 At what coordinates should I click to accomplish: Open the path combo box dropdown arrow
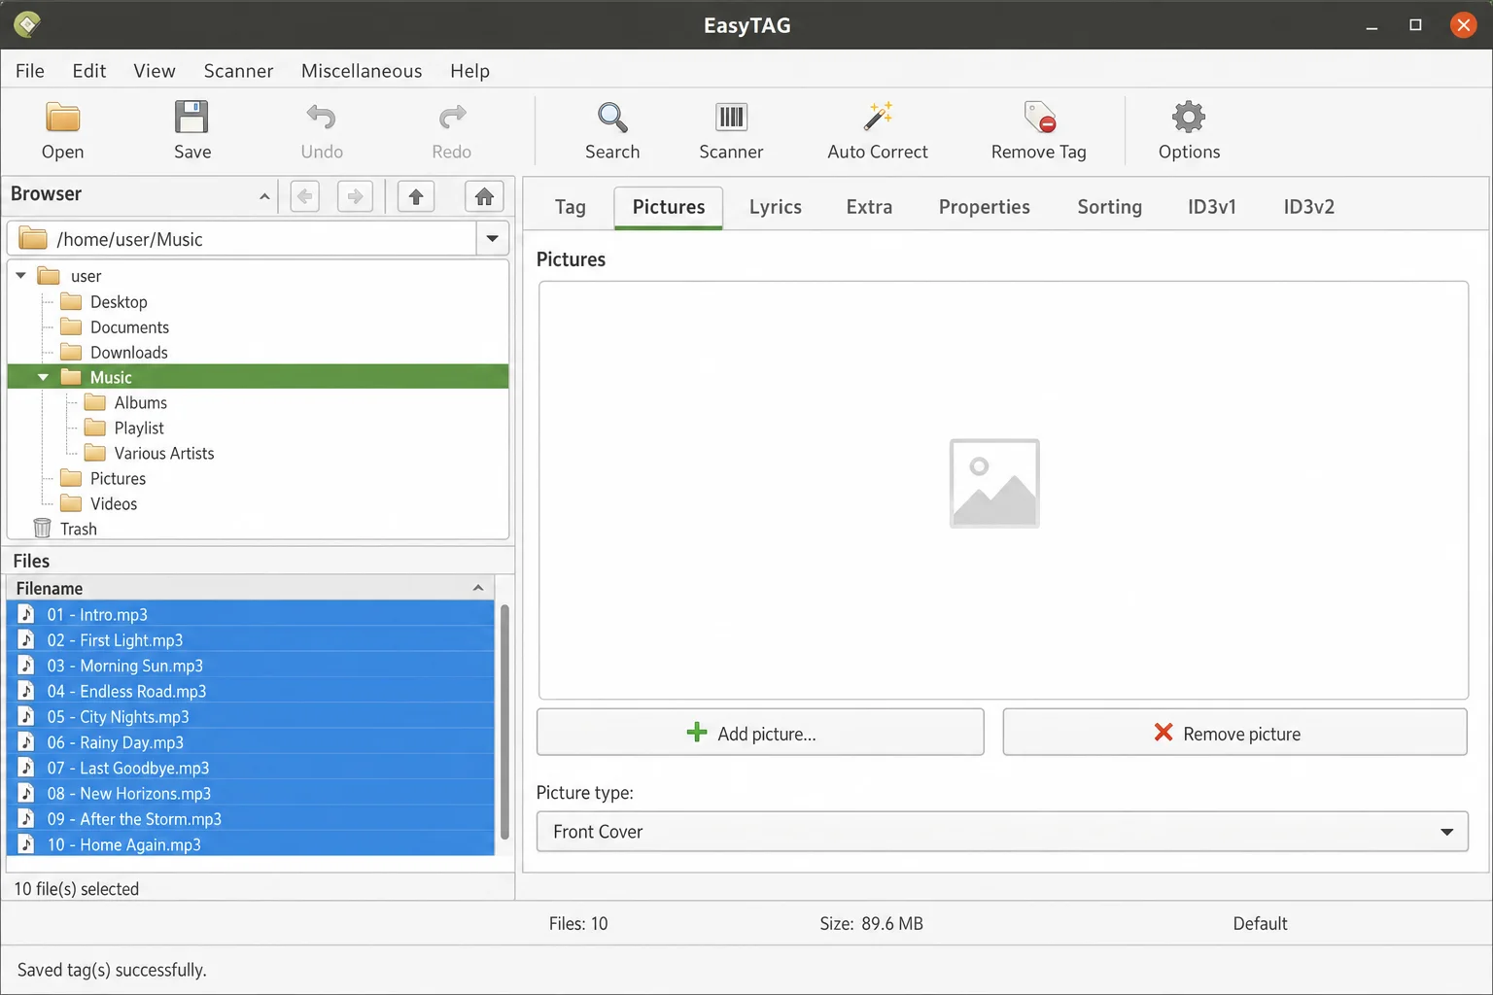(x=492, y=238)
